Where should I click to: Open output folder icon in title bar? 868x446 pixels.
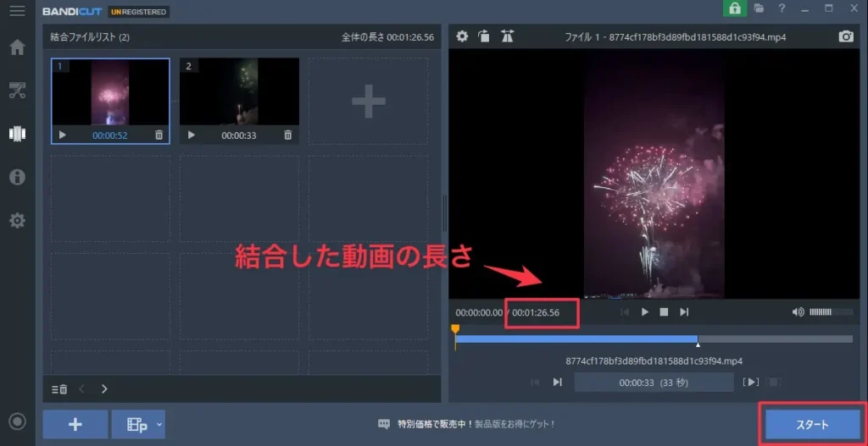click(x=759, y=8)
